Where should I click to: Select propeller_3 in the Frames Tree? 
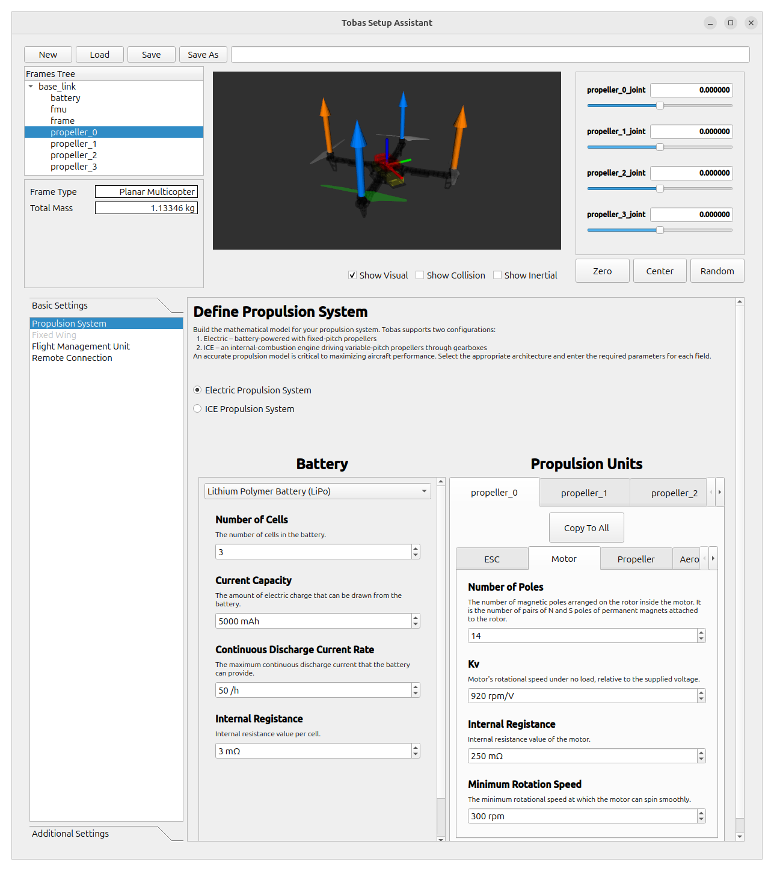click(x=73, y=167)
